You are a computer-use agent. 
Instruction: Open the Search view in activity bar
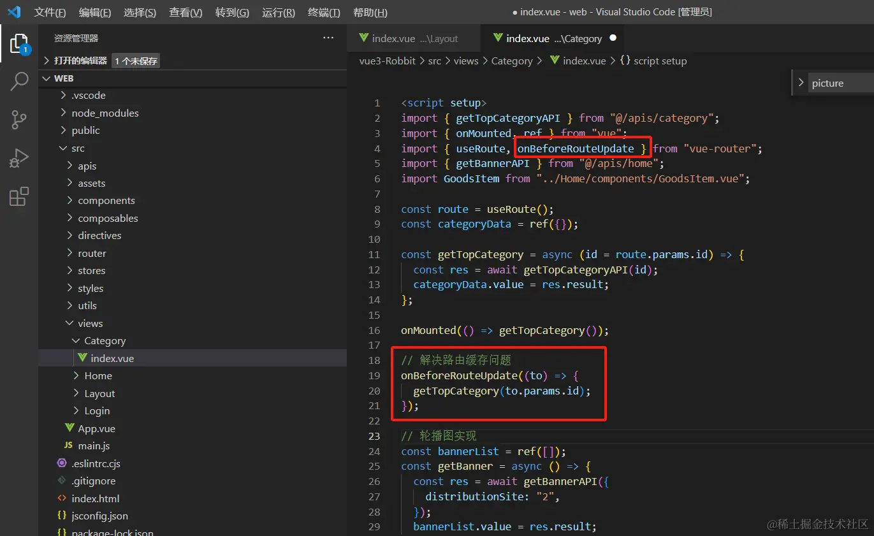(19, 82)
